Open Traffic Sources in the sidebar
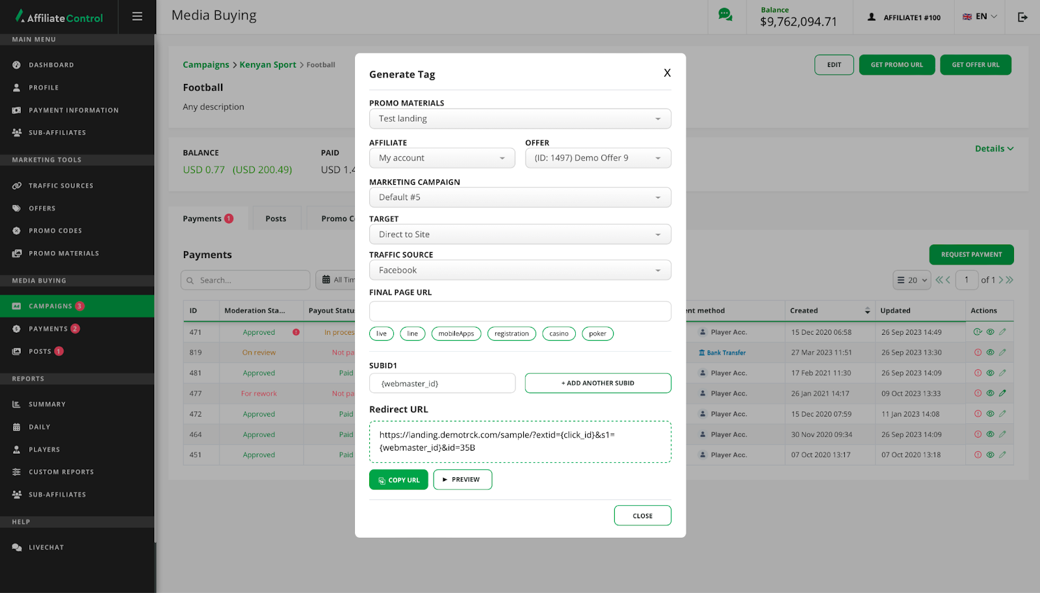The image size is (1040, 593). (60, 186)
